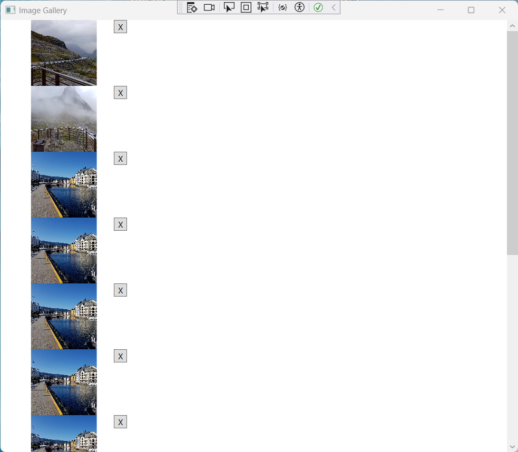Viewport: 518px width, 452px height.
Task: Select the highlight element rectangle tool
Action: 246,7
